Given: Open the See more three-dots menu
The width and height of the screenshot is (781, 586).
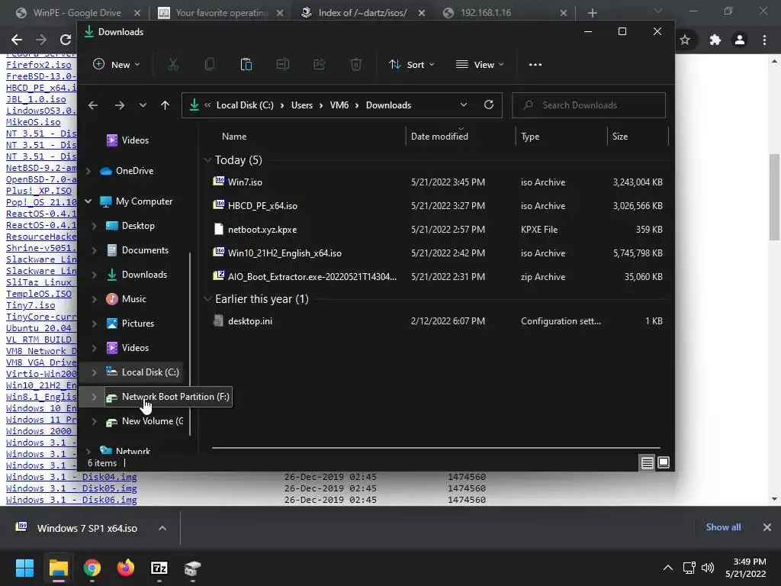Looking at the screenshot, I should pos(535,64).
